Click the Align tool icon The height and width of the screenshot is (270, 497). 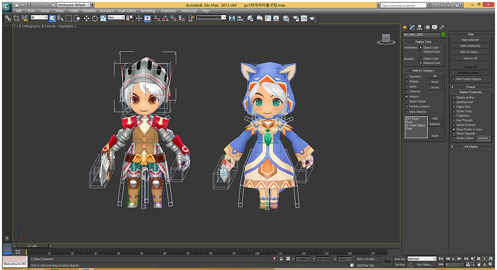pyautogui.click(x=240, y=19)
